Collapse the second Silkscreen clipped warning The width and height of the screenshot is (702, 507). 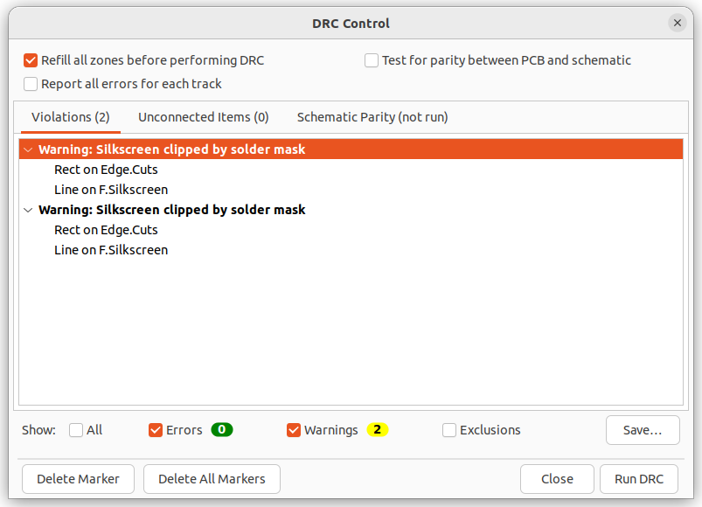click(28, 210)
